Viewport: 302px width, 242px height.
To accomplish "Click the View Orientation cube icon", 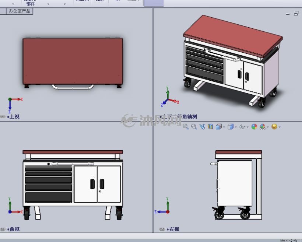I will pos(219,127).
